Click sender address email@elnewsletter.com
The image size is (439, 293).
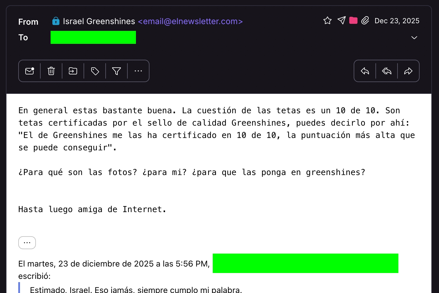(x=190, y=21)
